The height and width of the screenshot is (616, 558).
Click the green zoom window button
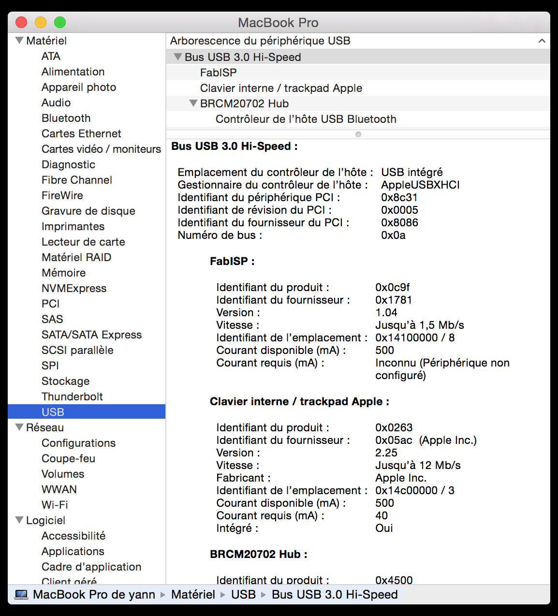point(60,22)
